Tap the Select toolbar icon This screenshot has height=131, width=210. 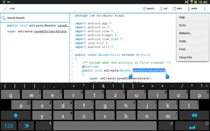[x=148, y=9]
